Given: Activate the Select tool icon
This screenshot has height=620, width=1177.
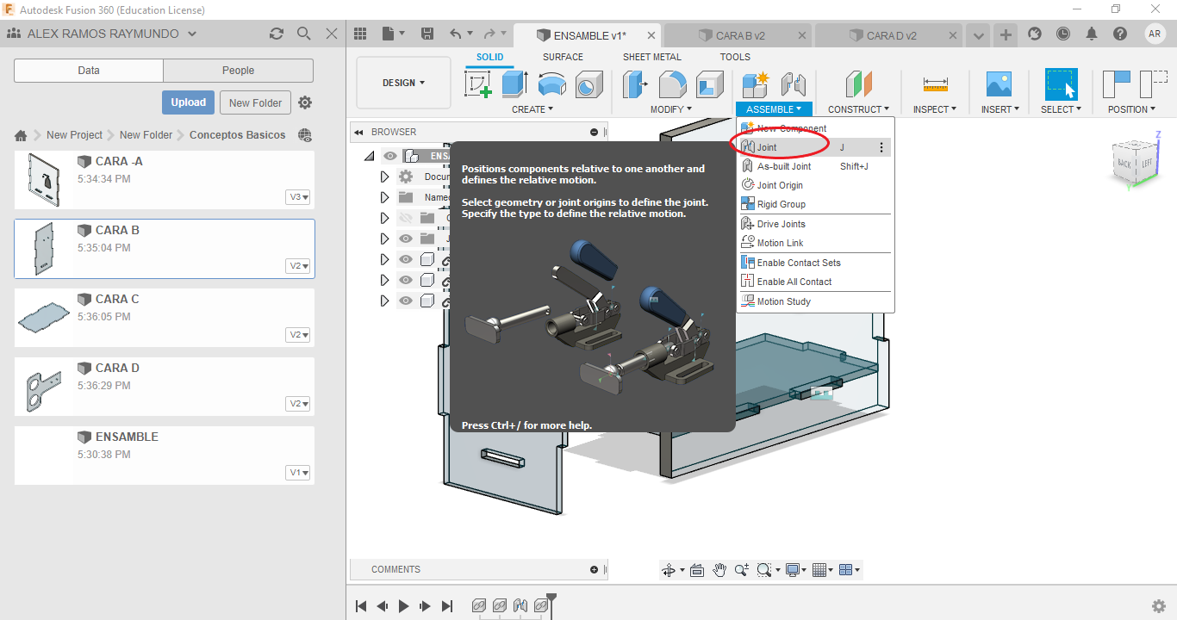Looking at the screenshot, I should 1062,84.
